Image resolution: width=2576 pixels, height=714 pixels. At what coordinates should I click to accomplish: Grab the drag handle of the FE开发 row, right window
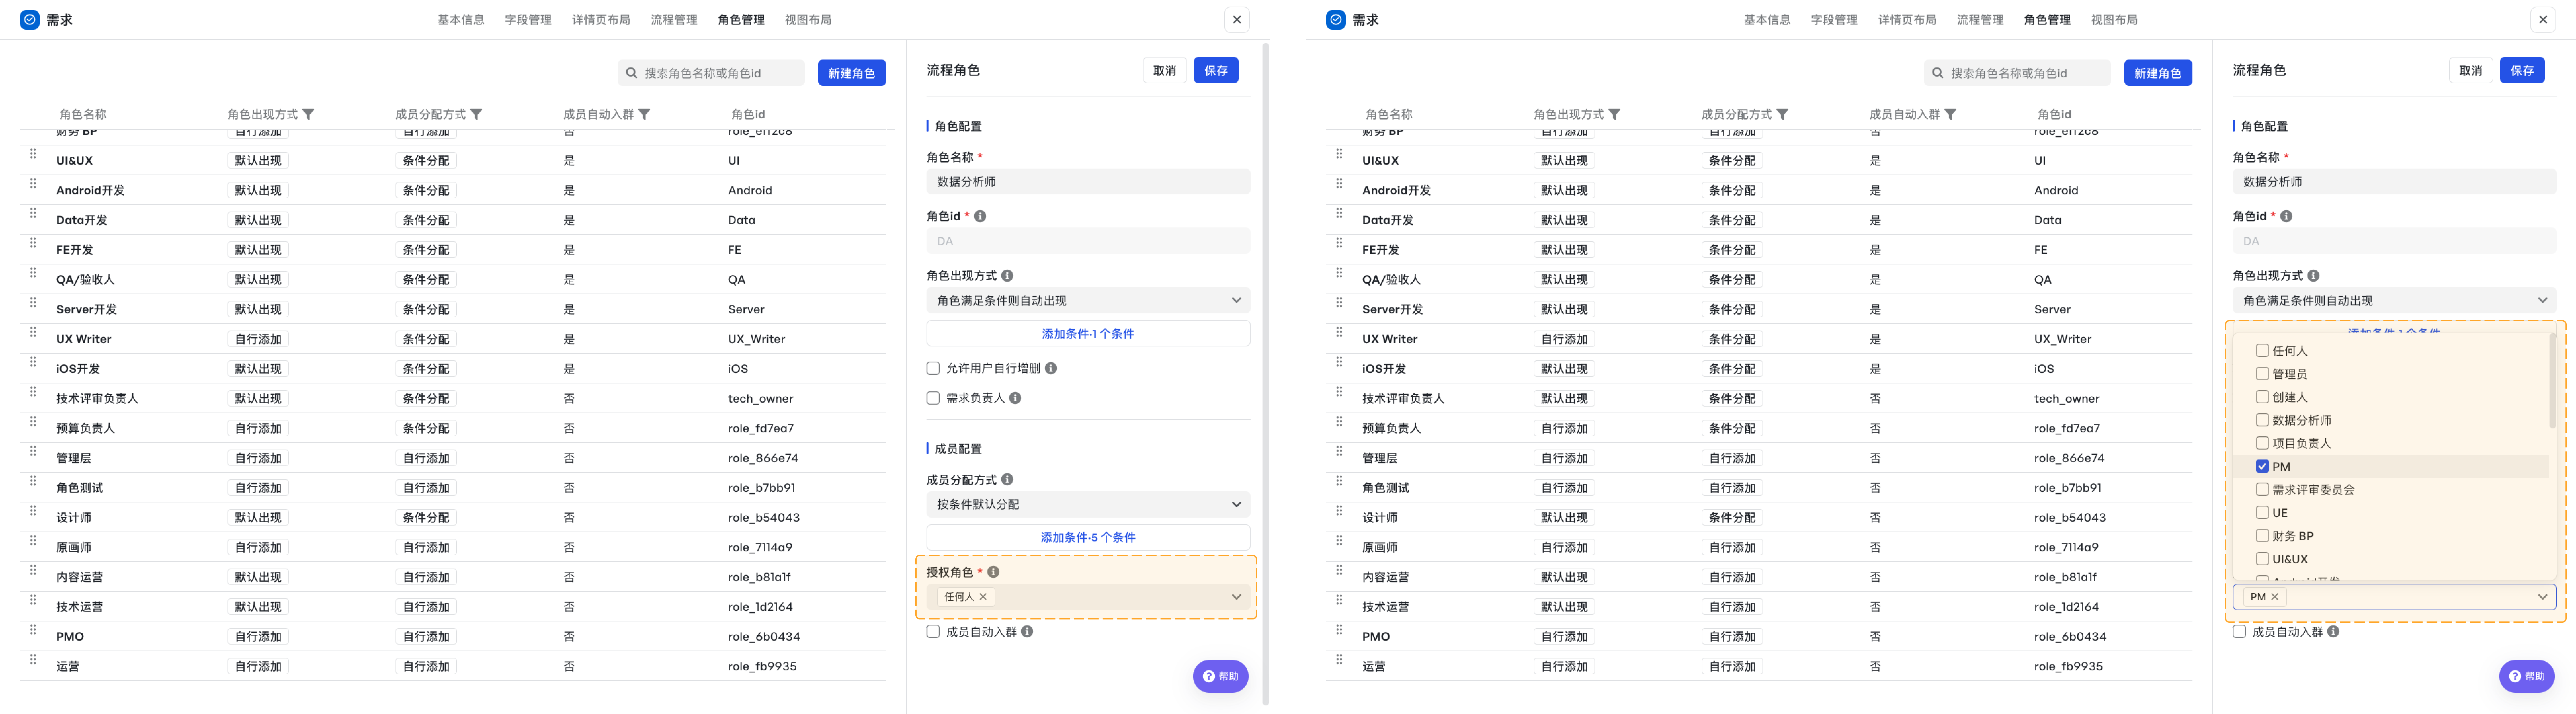1339,243
